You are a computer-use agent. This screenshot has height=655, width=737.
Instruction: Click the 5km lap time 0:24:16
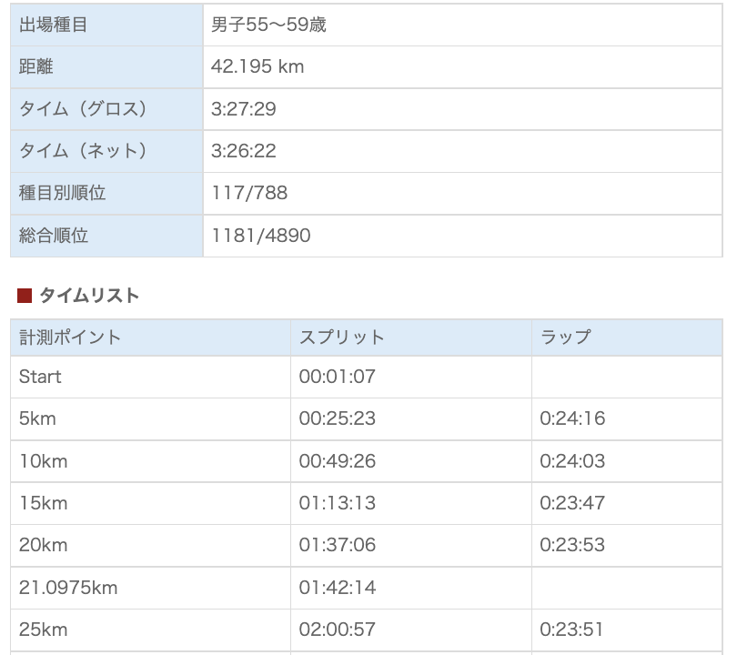pyautogui.click(x=572, y=419)
